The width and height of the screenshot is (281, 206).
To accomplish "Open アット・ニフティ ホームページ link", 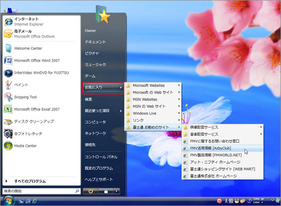I will (x=223, y=162).
